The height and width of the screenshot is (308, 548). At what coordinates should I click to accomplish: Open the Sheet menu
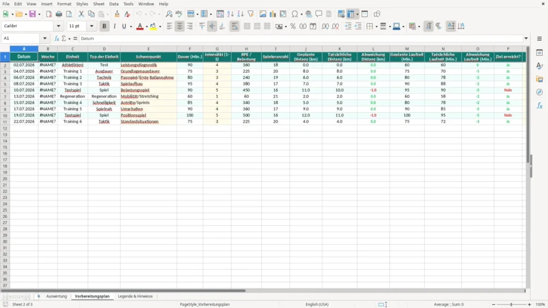point(98,4)
